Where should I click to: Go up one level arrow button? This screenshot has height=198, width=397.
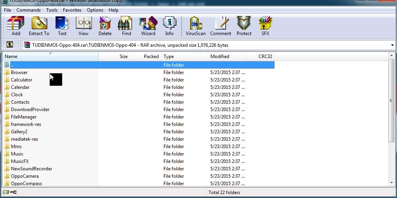coord(10,45)
